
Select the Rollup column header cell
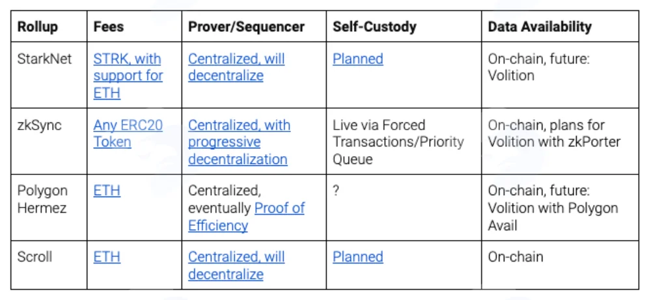pos(49,26)
